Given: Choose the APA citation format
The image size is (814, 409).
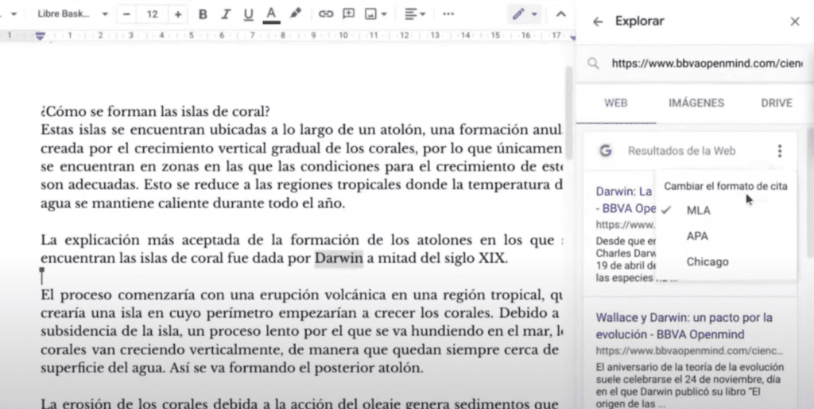Looking at the screenshot, I should (697, 236).
